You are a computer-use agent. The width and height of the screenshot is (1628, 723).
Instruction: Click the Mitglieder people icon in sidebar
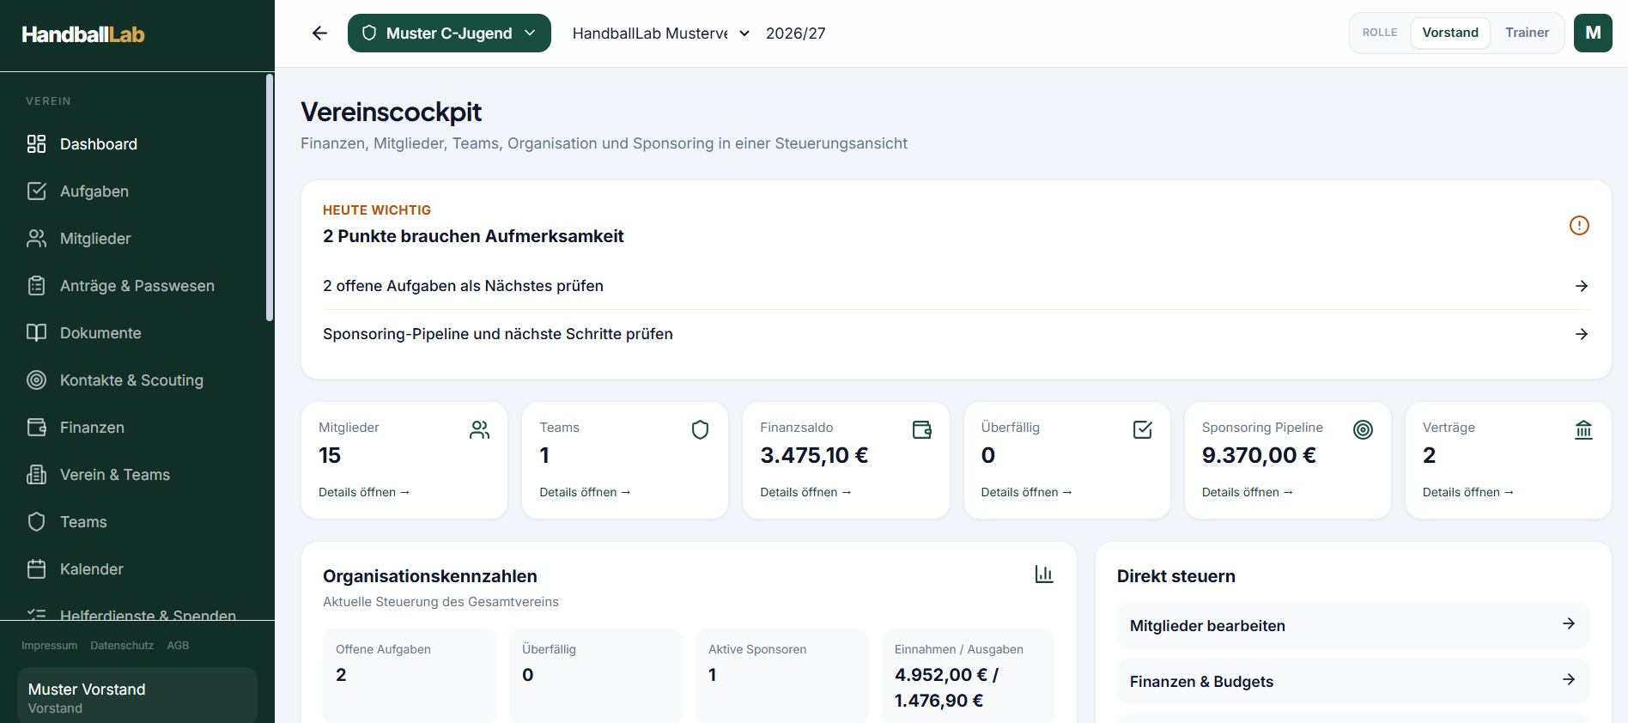pyautogui.click(x=36, y=238)
